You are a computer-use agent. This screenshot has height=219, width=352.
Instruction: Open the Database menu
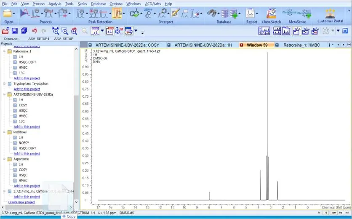[99, 4]
